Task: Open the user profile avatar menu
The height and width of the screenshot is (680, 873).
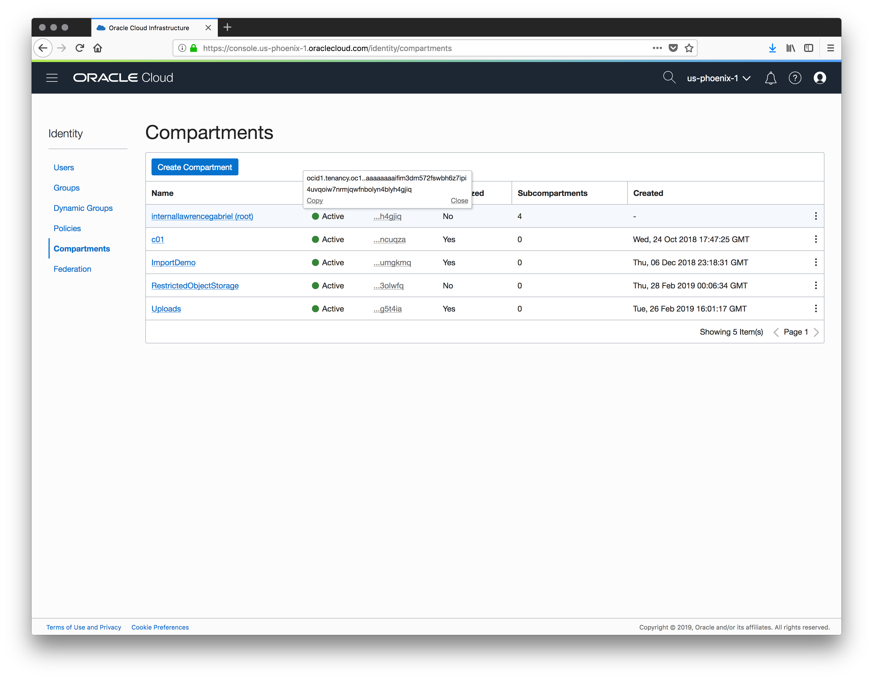Action: click(819, 78)
